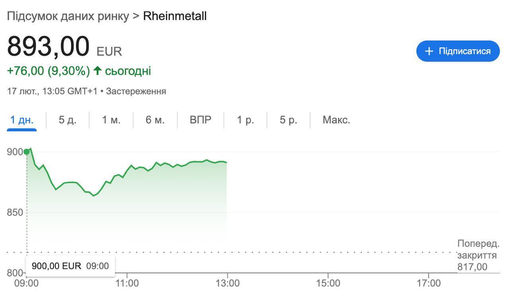Click the Поперед. закриття 817,00 label
Image resolution: width=509 pixels, height=296 pixels.
(477, 255)
